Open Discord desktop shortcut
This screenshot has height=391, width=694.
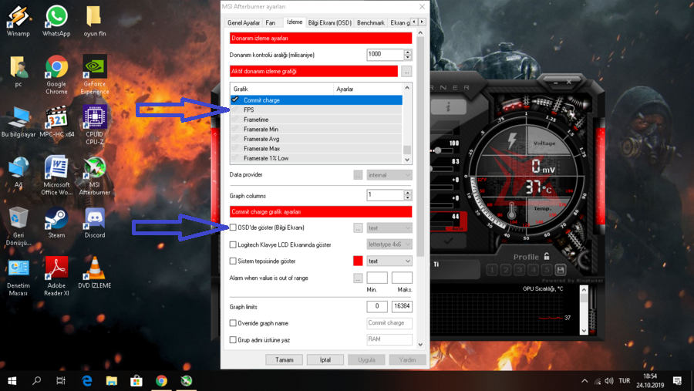(x=95, y=224)
